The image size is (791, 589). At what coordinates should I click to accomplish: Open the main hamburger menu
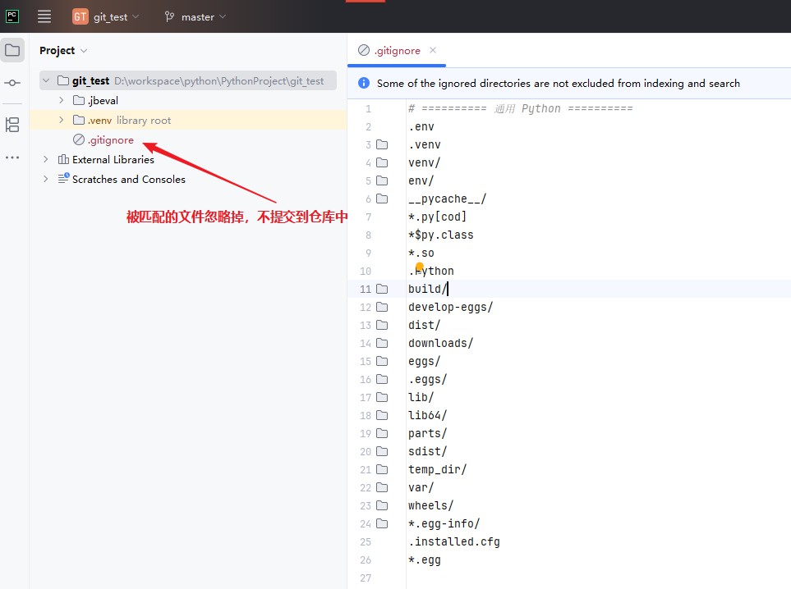[x=44, y=16]
